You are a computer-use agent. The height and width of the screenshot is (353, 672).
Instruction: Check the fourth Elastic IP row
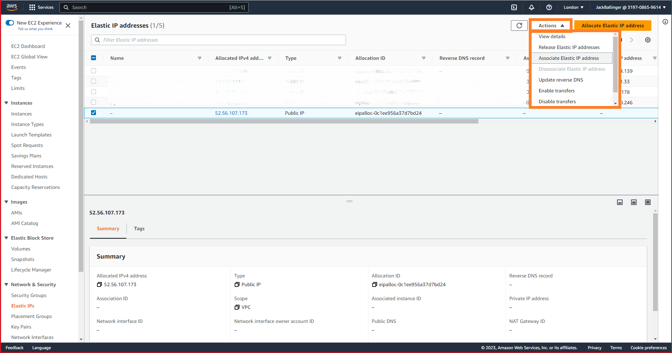pyautogui.click(x=93, y=102)
